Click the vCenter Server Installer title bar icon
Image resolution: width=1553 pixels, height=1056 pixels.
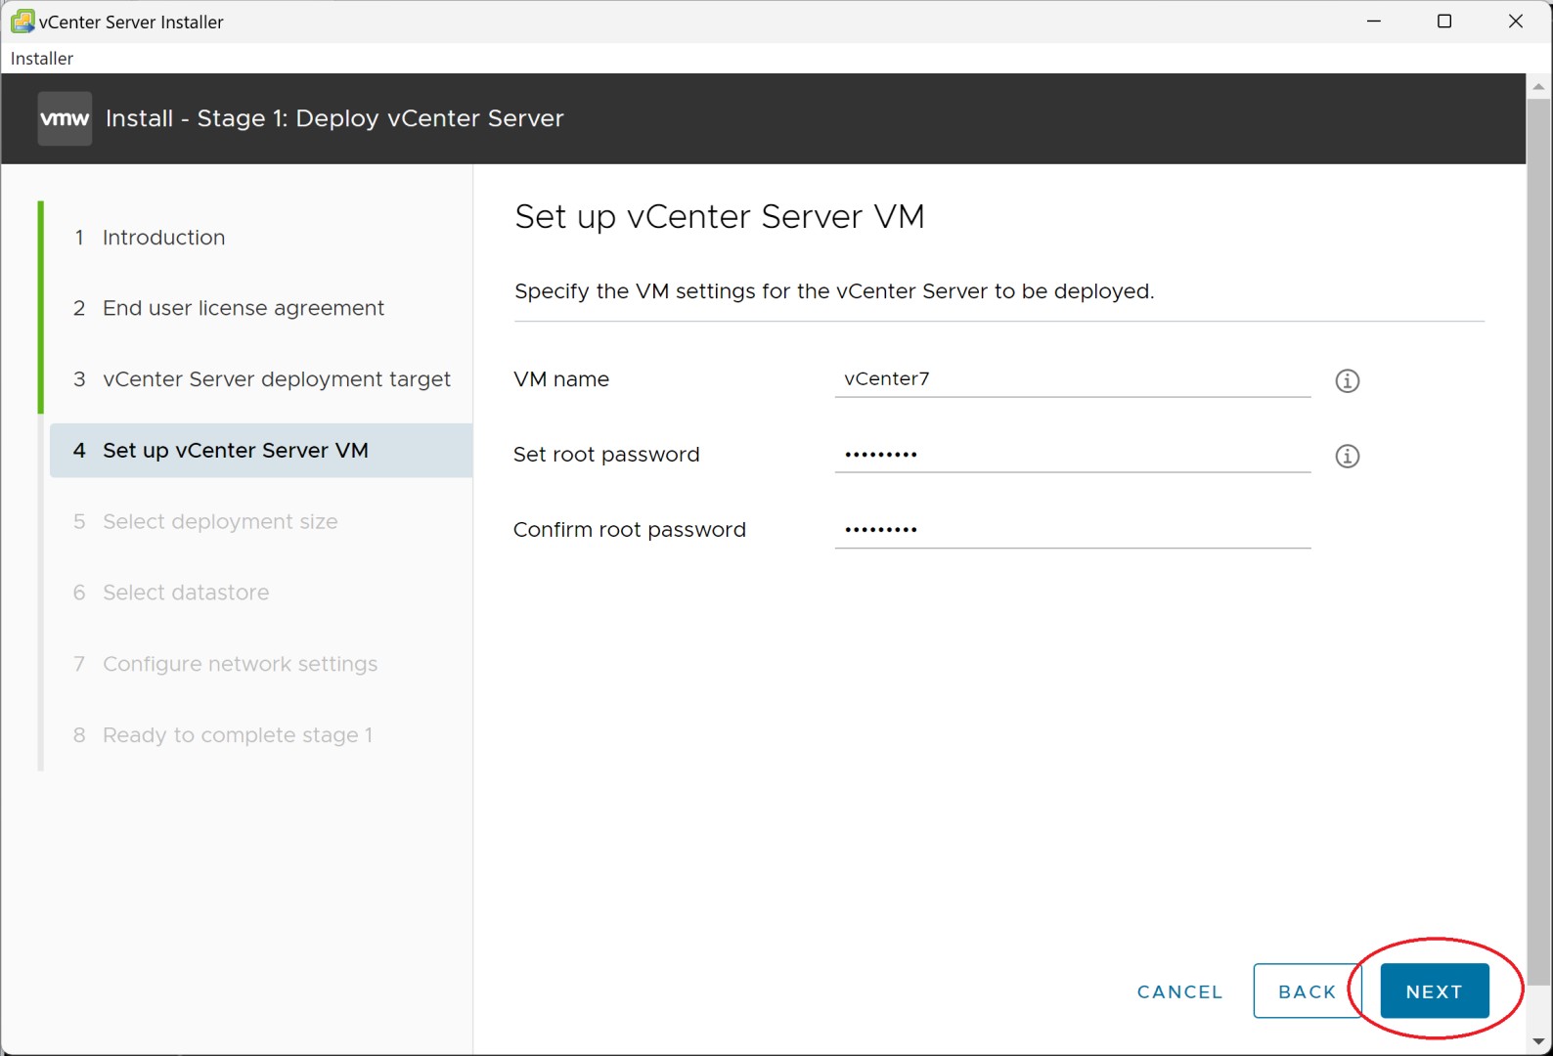pyautogui.click(x=22, y=21)
